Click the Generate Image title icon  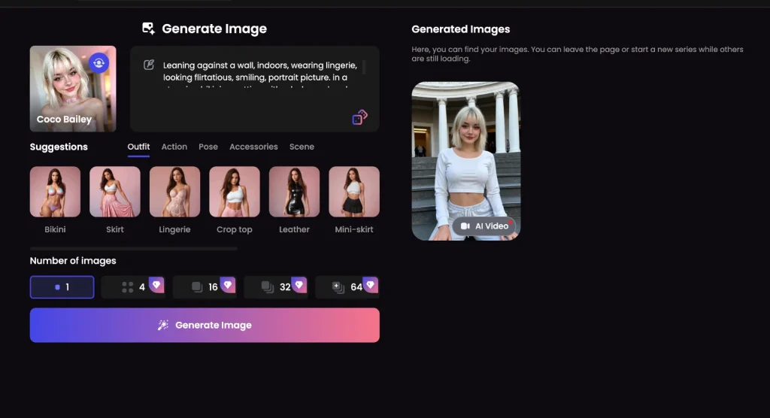[x=148, y=29]
